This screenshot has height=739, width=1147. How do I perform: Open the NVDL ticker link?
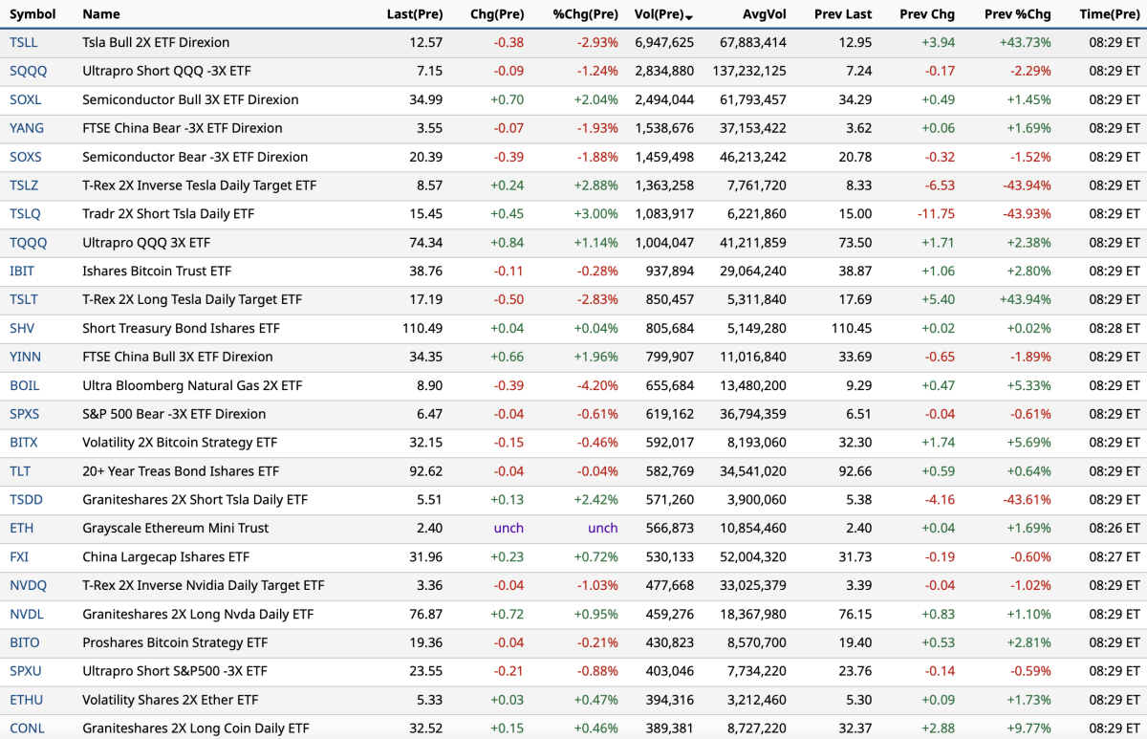pos(27,614)
